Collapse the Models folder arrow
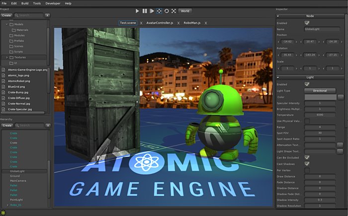Viewport: 348px width, 216px height. coord(6,24)
